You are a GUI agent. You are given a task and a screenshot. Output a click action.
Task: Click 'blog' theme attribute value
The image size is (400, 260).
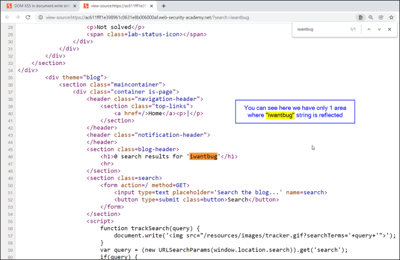tap(93, 77)
